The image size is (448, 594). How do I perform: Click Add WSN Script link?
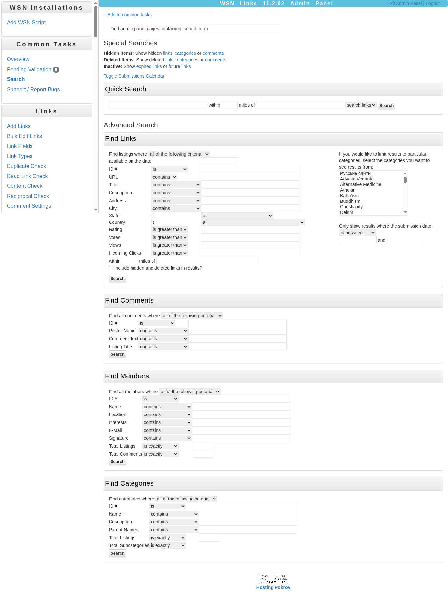[26, 23]
